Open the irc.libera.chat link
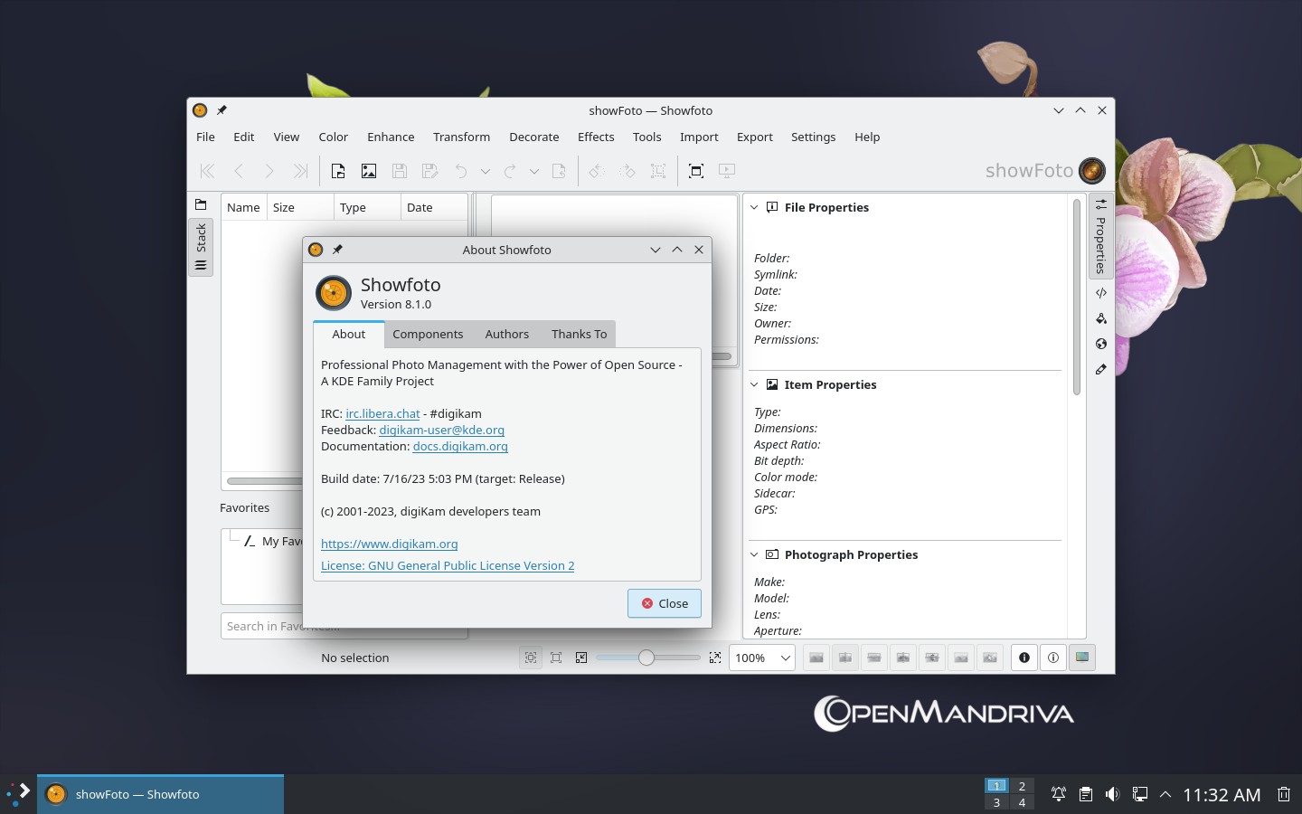The width and height of the screenshot is (1302, 814). (382, 413)
